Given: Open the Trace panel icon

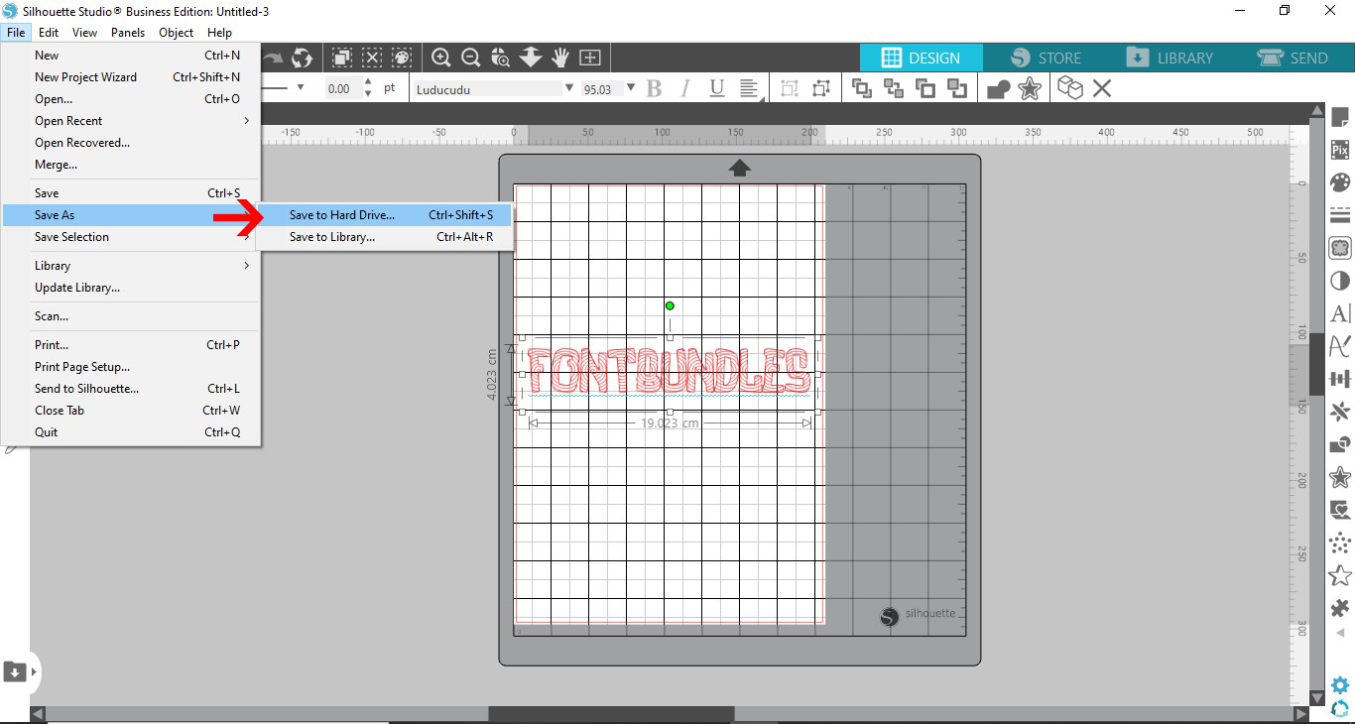Looking at the screenshot, I should point(1340,510).
